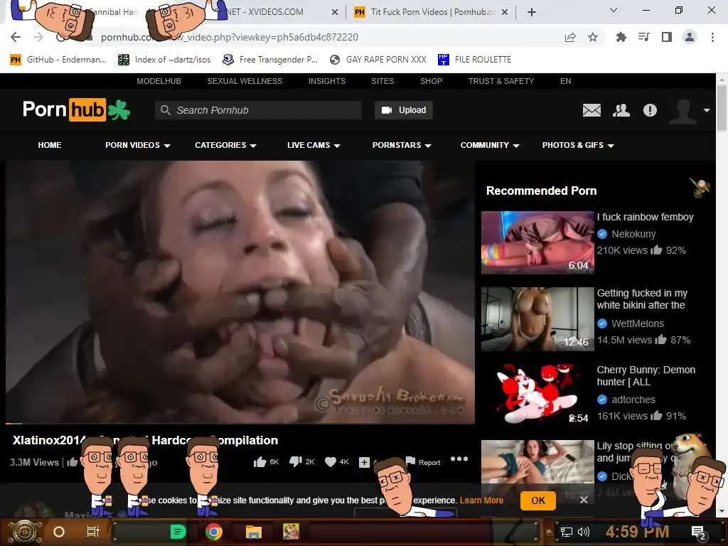Click the browser forward arrow

pos(38,37)
